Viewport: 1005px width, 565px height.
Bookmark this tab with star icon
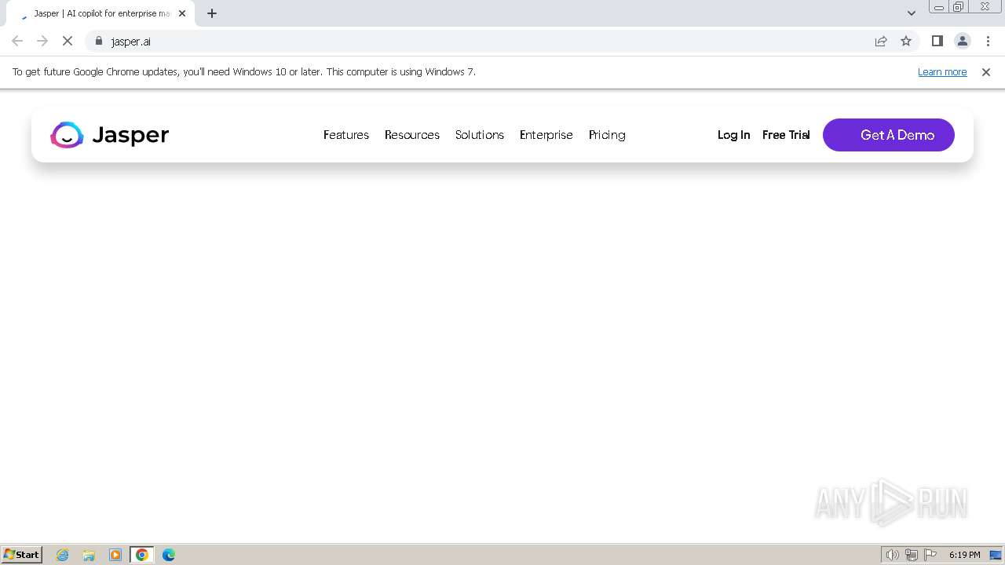coord(906,41)
